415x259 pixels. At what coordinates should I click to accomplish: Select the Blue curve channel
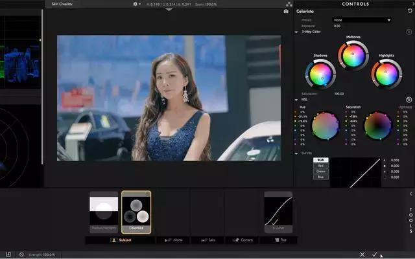point(320,177)
